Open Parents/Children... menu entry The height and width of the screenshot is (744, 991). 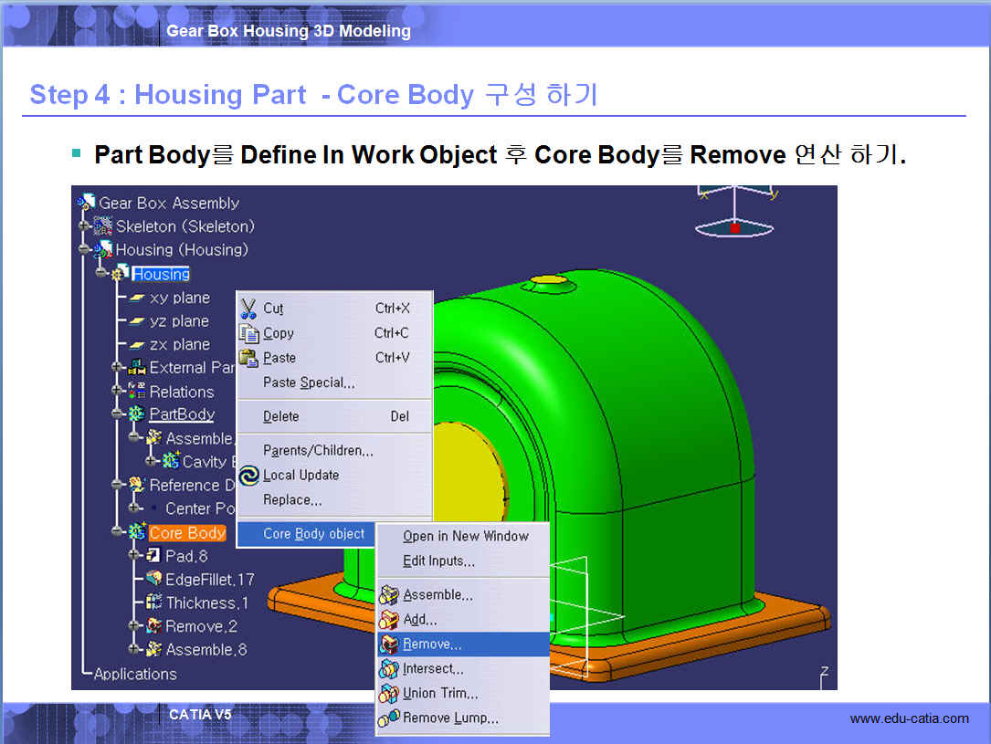318,451
